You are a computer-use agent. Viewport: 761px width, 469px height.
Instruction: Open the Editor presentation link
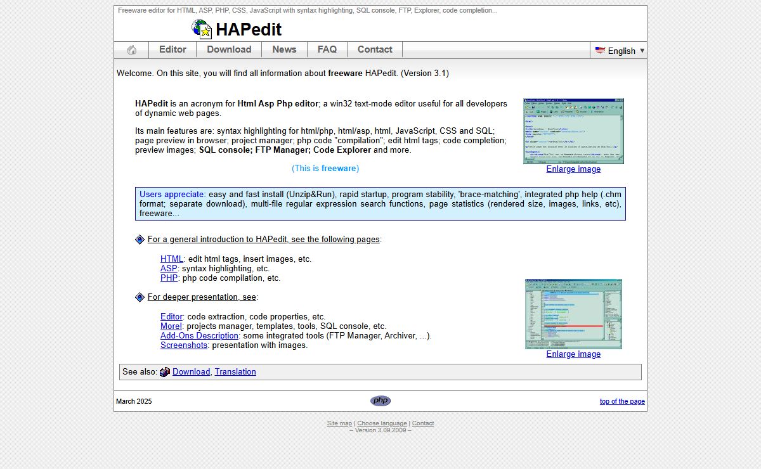[x=171, y=316]
